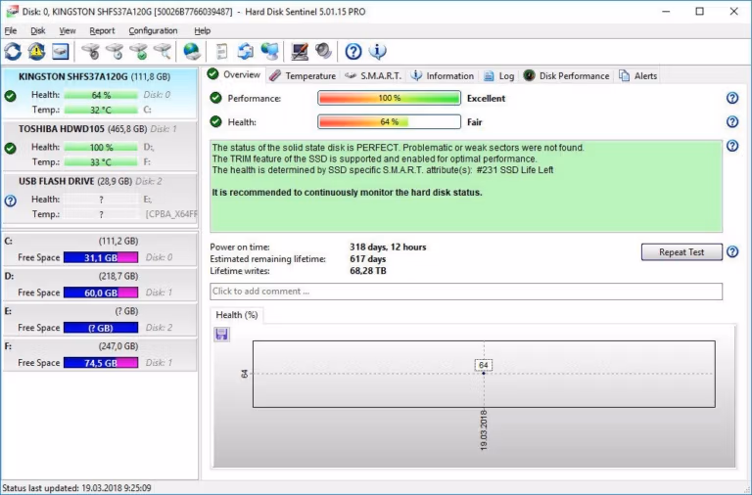This screenshot has height=495, width=752.
Task: Select the D: partition entry
Action: coord(100,284)
